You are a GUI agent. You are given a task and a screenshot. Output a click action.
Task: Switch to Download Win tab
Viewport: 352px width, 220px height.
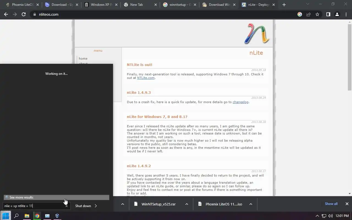click(x=219, y=5)
